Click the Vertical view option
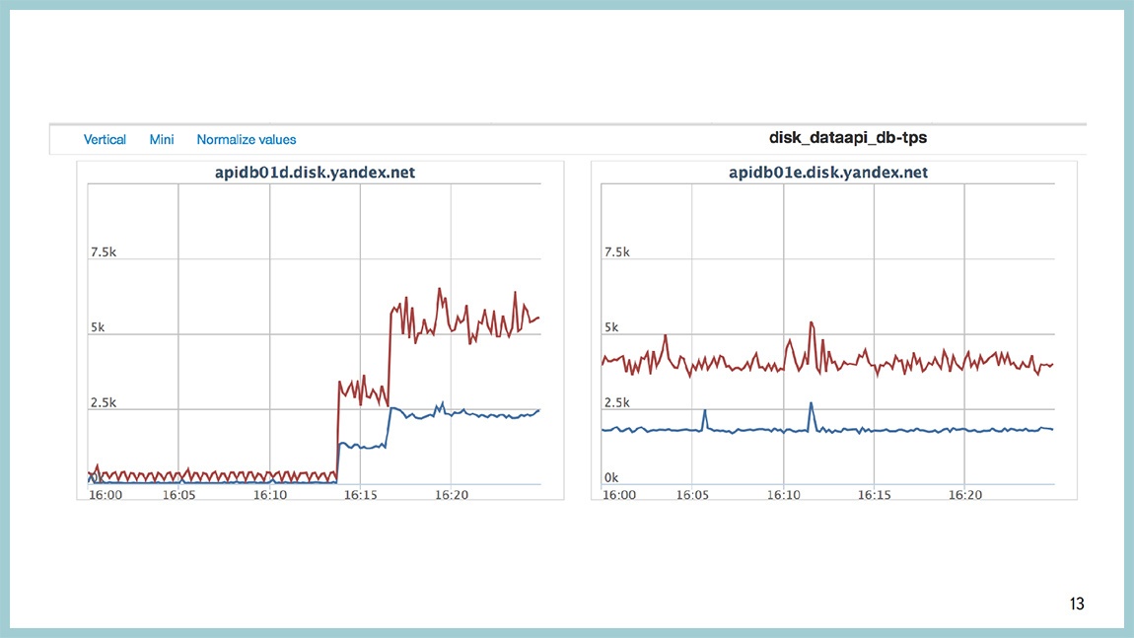This screenshot has height=638, width=1134. [105, 139]
